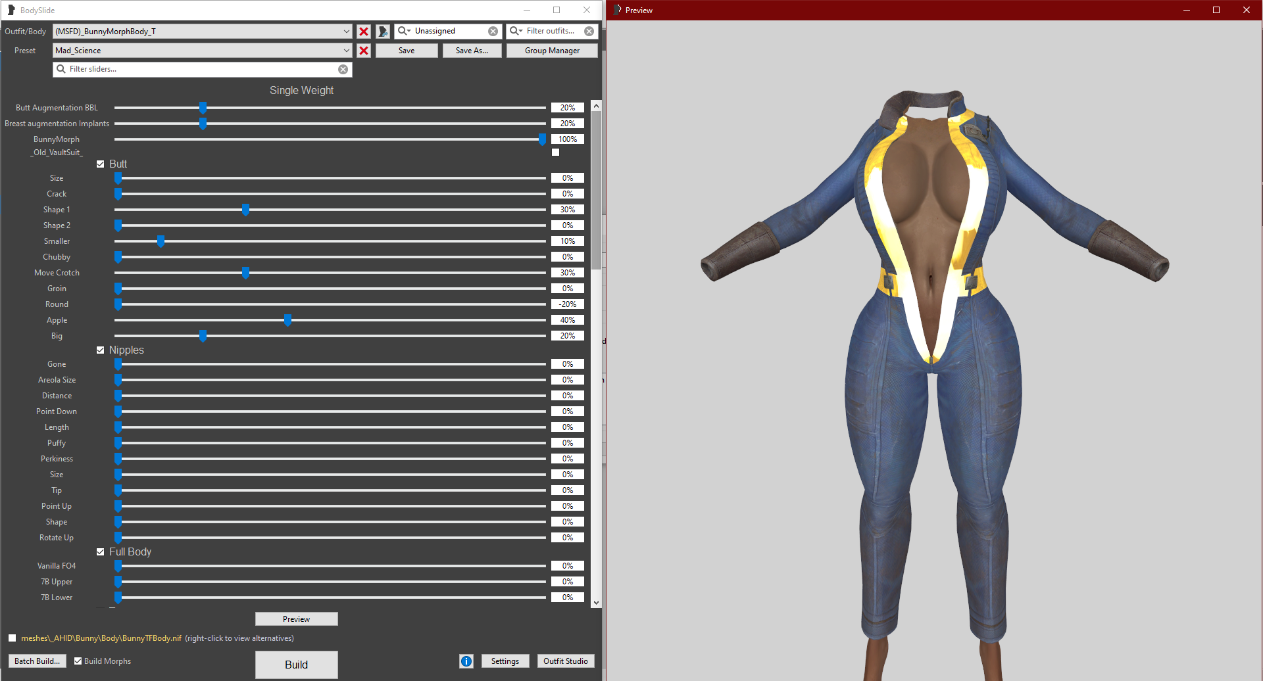Delete the Mad_Science preset with red X

coord(364,51)
